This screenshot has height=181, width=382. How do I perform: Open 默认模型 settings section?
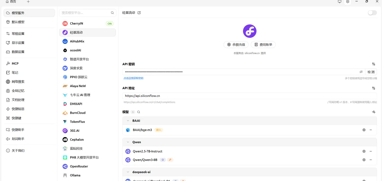click(29, 22)
